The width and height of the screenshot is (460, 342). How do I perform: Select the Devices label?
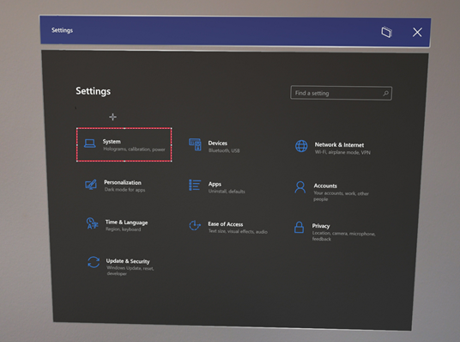(x=218, y=144)
